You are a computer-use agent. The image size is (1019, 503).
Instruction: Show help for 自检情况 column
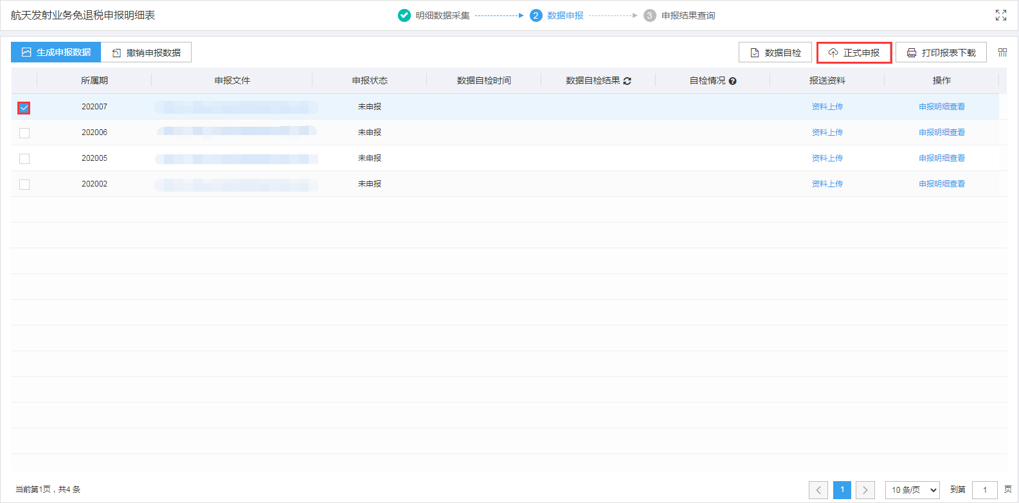click(x=733, y=81)
